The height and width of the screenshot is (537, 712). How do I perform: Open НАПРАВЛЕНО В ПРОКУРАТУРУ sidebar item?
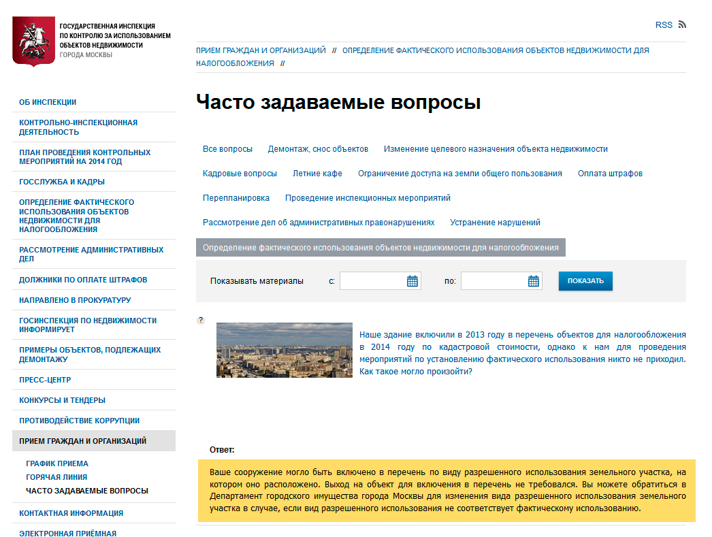(75, 300)
